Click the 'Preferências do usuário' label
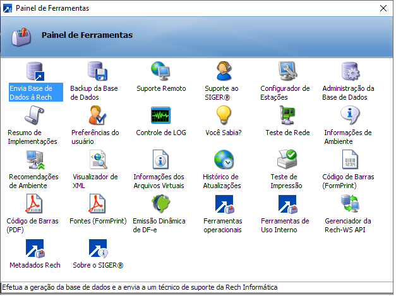Screen dimensions: 396x296 coord(96,138)
